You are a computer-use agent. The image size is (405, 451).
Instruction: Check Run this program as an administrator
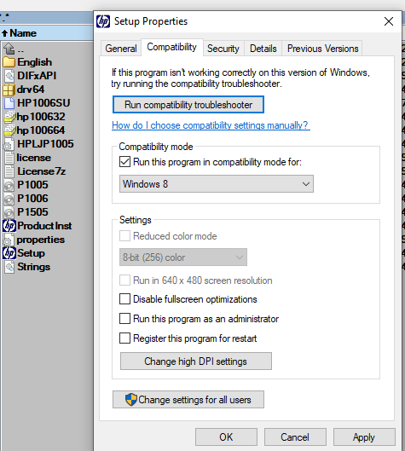coord(124,319)
